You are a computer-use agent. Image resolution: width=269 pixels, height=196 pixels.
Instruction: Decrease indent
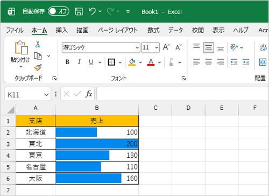click(x=234, y=62)
